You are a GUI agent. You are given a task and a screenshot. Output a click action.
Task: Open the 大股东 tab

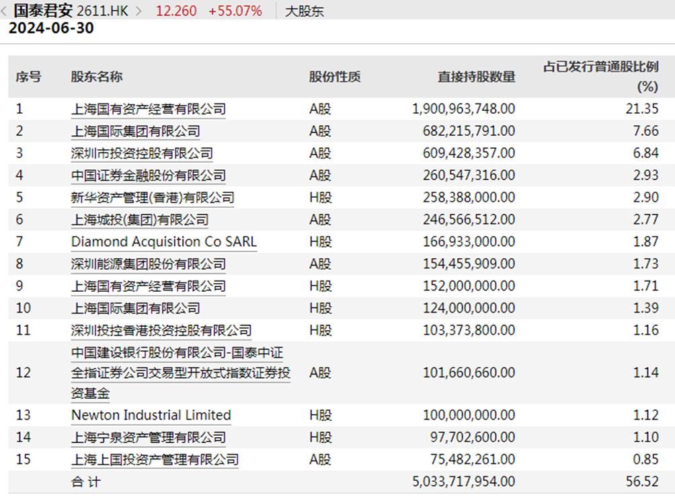pos(305,11)
